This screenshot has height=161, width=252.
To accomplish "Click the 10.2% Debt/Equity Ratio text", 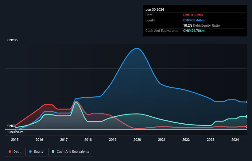I will point(201,25).
